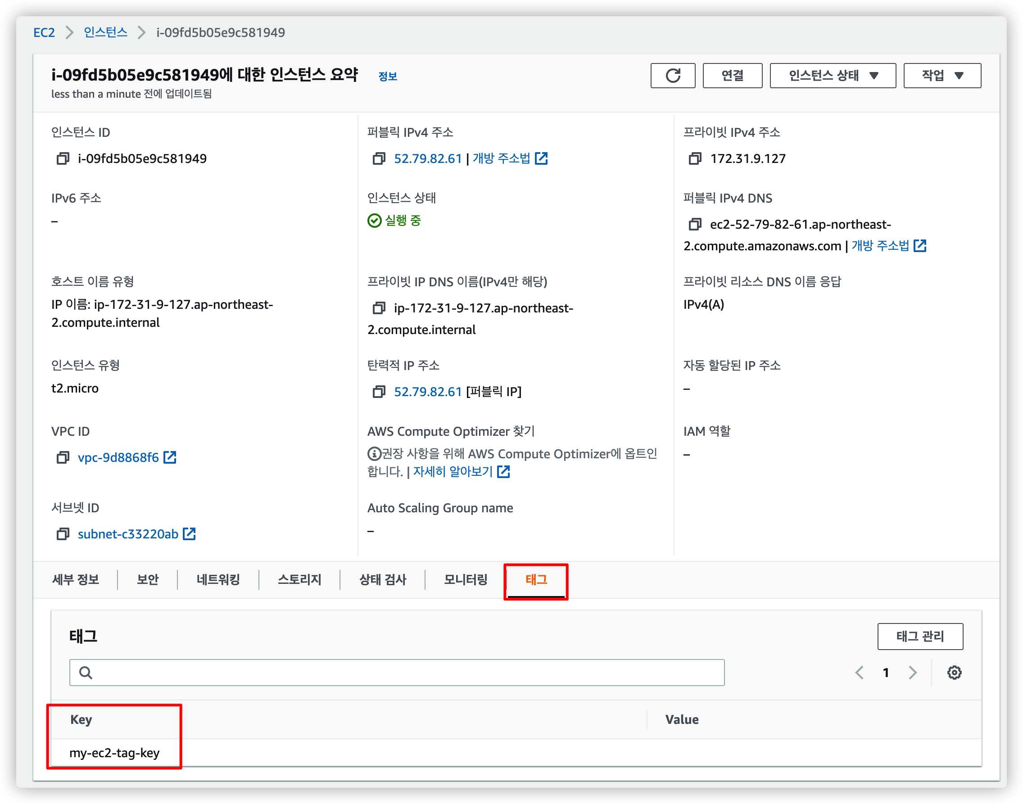This screenshot has width=1023, height=804.
Task: Switch to the 보안 tab
Action: click(x=147, y=579)
